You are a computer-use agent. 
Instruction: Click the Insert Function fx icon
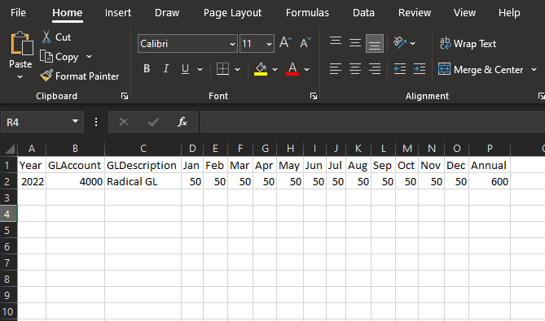pos(182,122)
